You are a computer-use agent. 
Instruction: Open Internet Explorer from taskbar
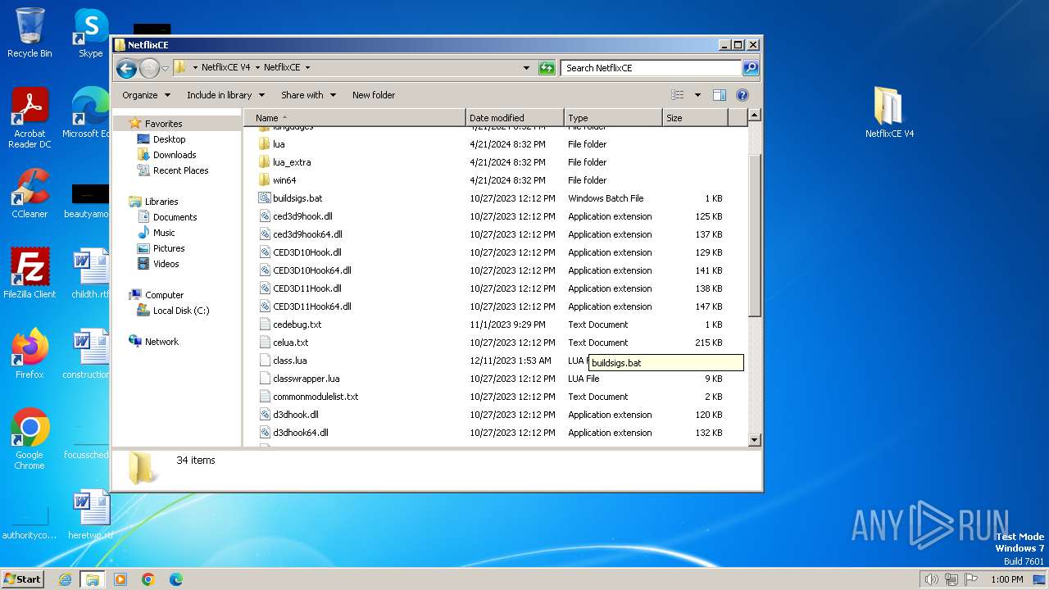(x=65, y=579)
